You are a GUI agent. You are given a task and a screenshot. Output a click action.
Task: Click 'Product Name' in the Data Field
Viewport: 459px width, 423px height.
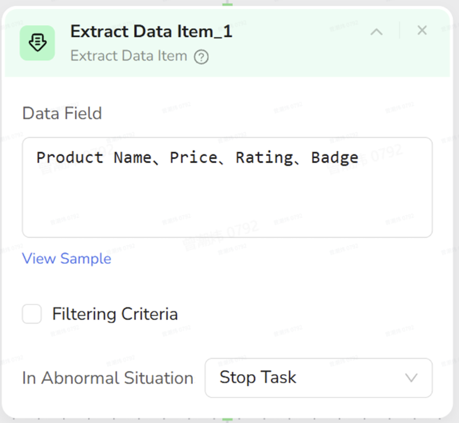93,158
